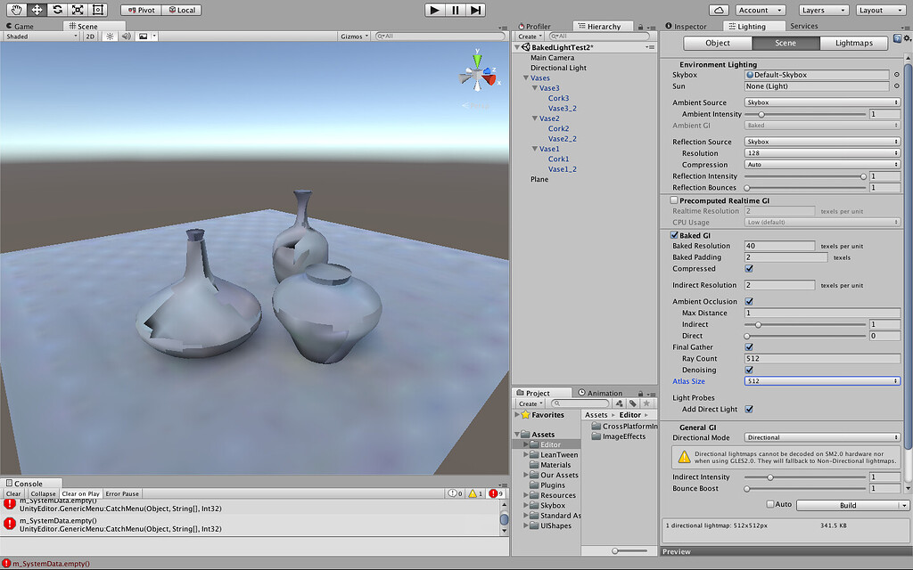Toggle scene audio with the speaker icon
The image size is (913, 570).
pyautogui.click(x=126, y=37)
